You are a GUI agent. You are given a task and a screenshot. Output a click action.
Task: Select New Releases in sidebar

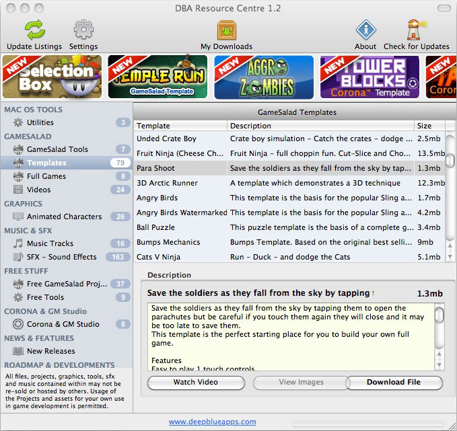[x=66, y=351]
